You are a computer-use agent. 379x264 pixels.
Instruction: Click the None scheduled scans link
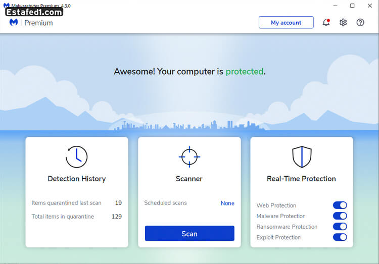coord(227,203)
